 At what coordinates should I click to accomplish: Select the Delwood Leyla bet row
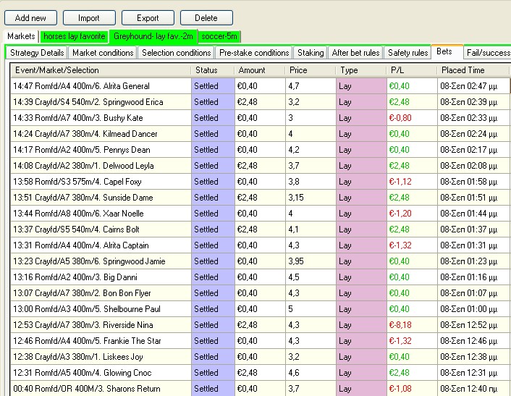click(x=260, y=166)
